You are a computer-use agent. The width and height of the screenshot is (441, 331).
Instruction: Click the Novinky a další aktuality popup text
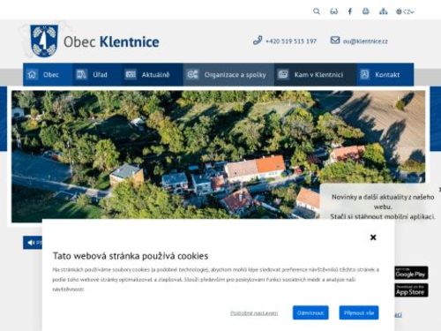pyautogui.click(x=383, y=207)
